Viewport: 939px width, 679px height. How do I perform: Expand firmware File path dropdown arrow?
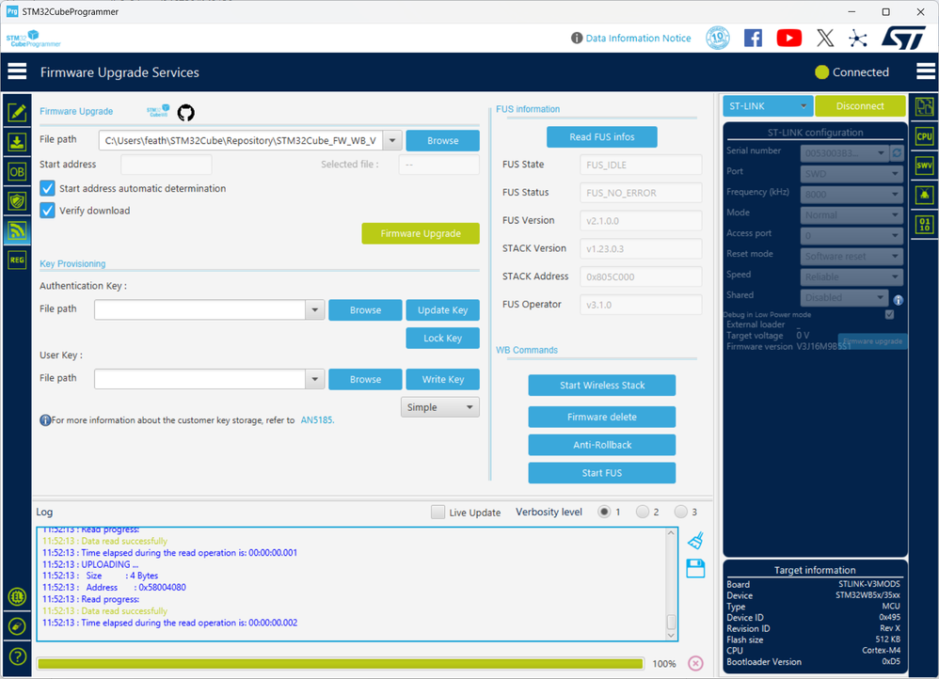pyautogui.click(x=392, y=141)
